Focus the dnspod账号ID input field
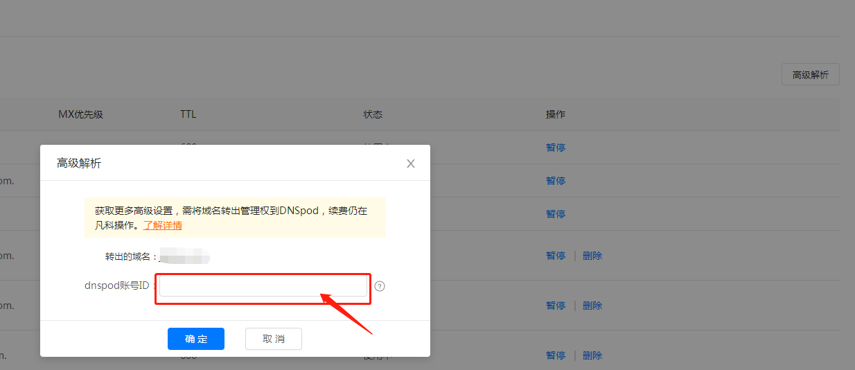The height and width of the screenshot is (370, 855). coord(263,286)
